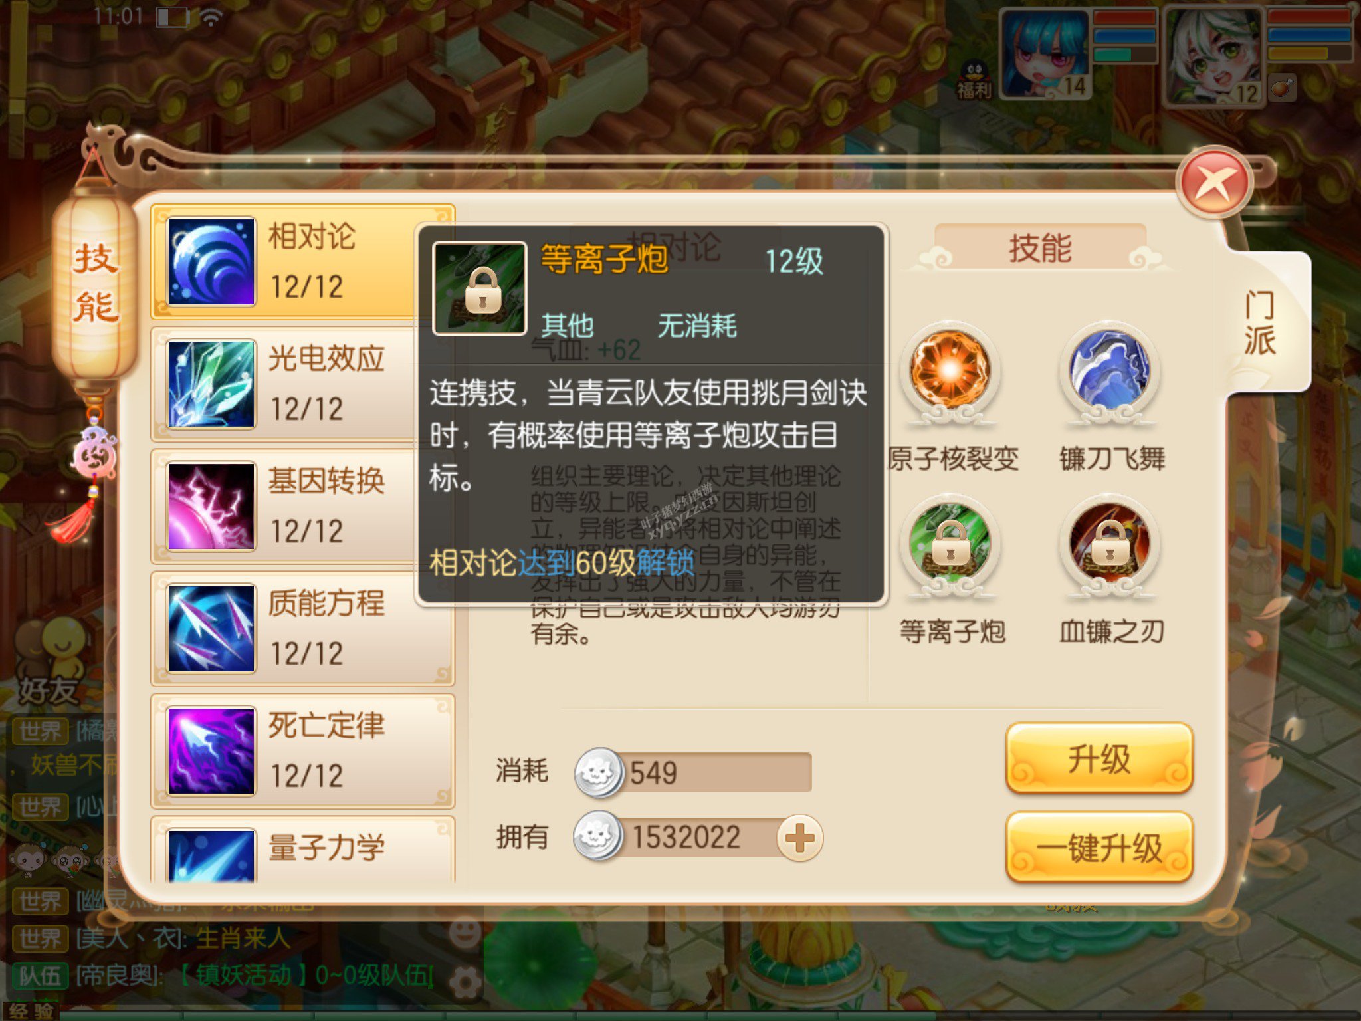Viewport: 1361px width, 1021px height.
Task: Click the 升级 upgrade button
Action: (x=1099, y=759)
